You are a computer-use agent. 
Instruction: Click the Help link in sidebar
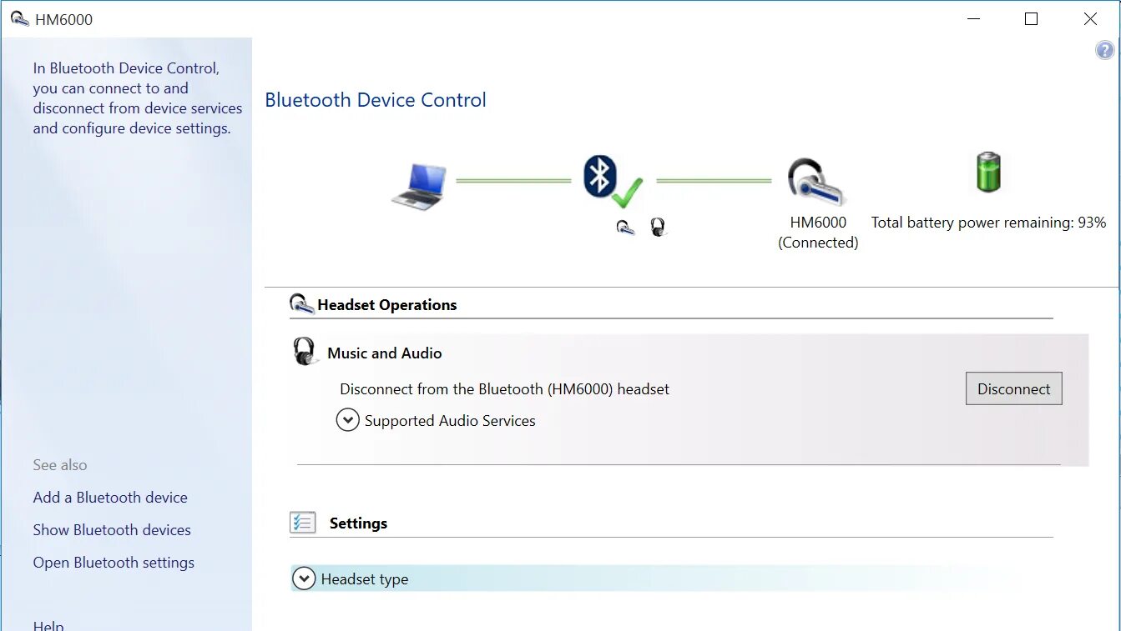(x=48, y=625)
